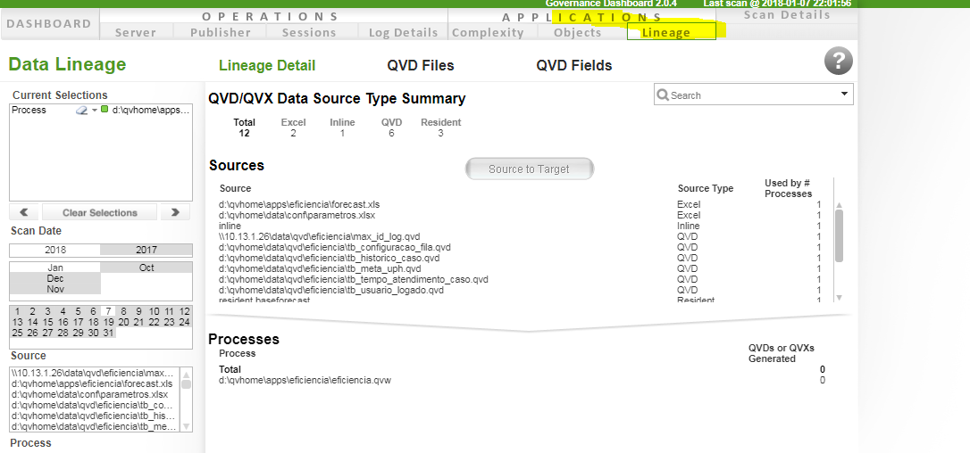
Task: Select year 2018 in Scan Date
Action: 55,250
